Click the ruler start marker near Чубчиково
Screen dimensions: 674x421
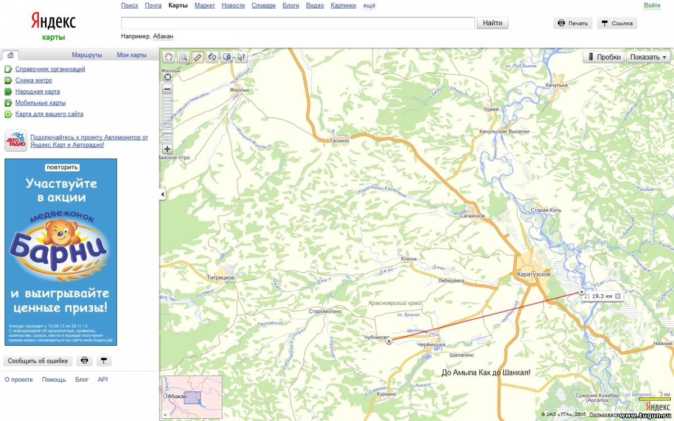pyautogui.click(x=389, y=341)
